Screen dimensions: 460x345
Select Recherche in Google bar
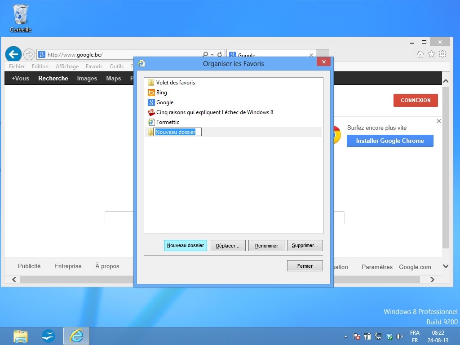[53, 78]
